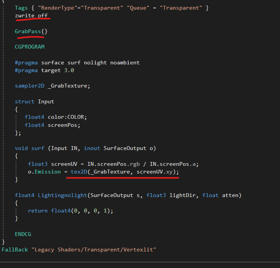Click the Tags keyword
Viewport: 280px width, 268px height.
21,8
